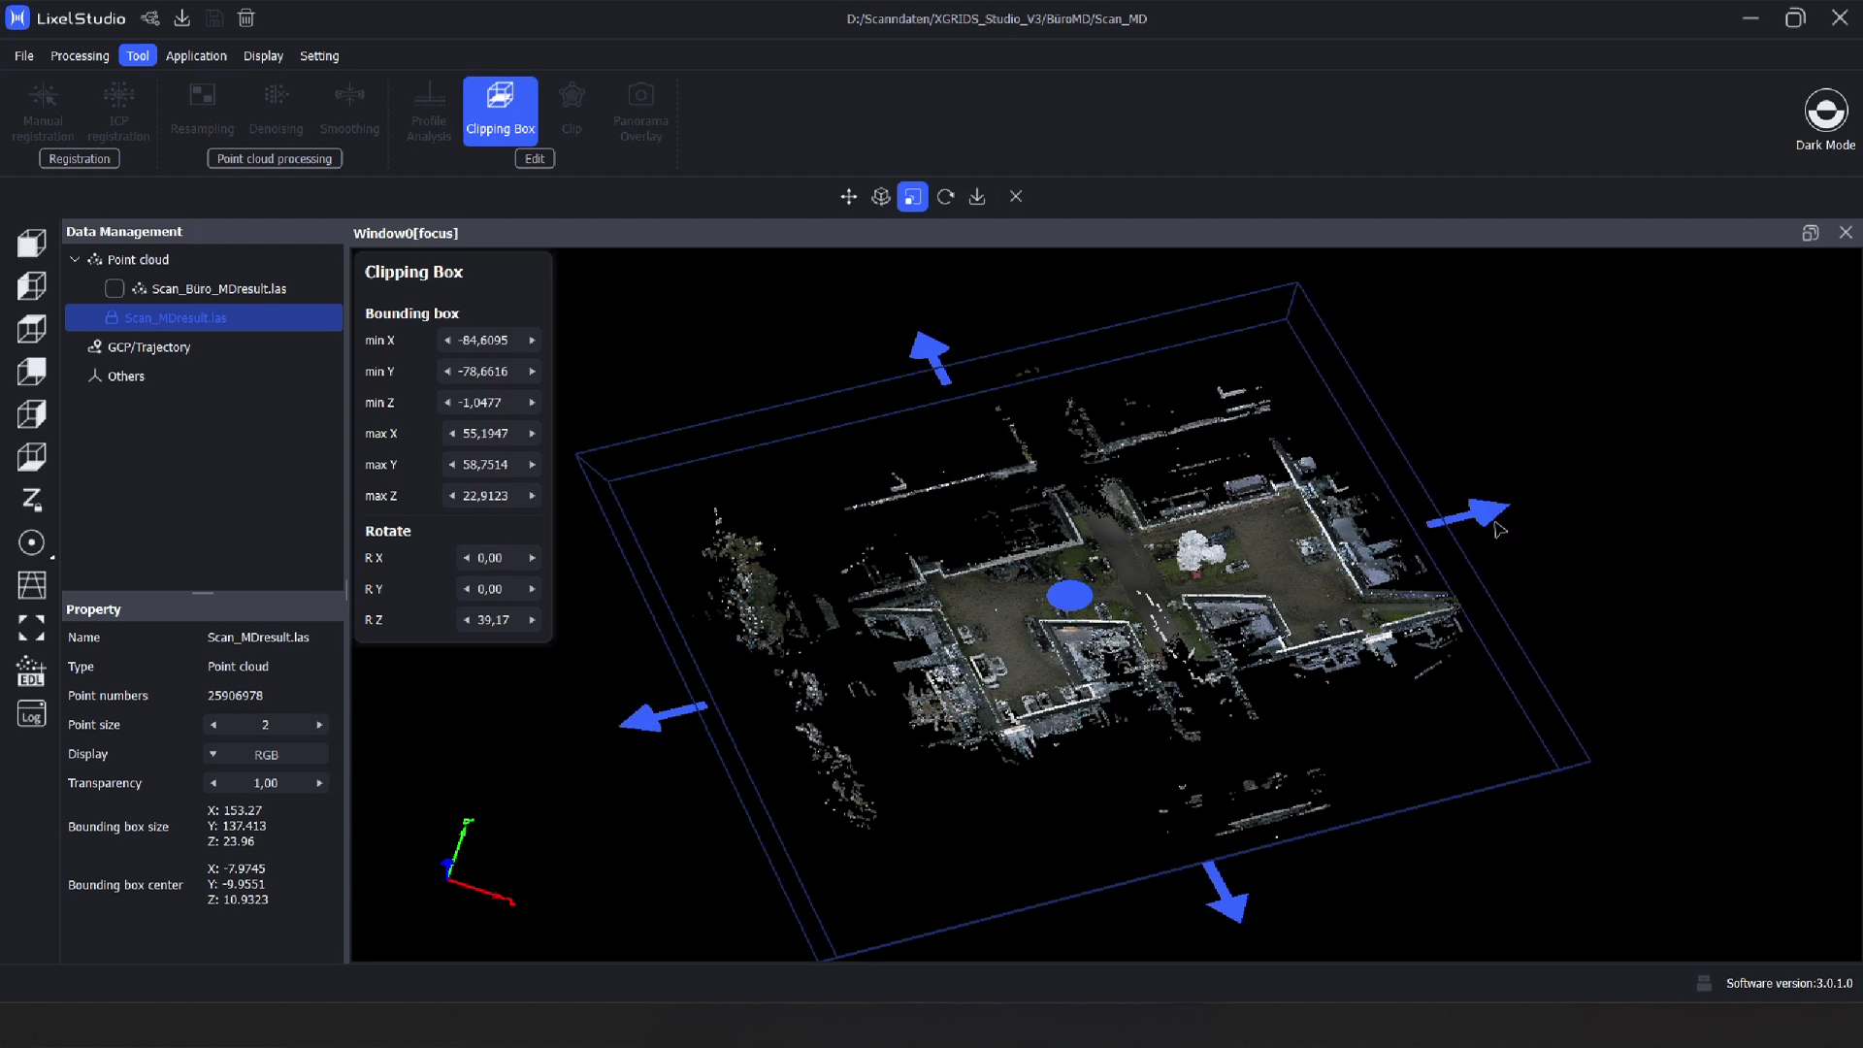
Task: Click the Window0 restore/float icon
Action: tap(1811, 233)
